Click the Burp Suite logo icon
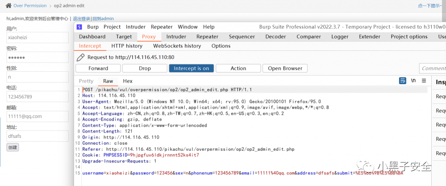Image resolution: width=446 pixels, height=186 pixels. (x=80, y=27)
